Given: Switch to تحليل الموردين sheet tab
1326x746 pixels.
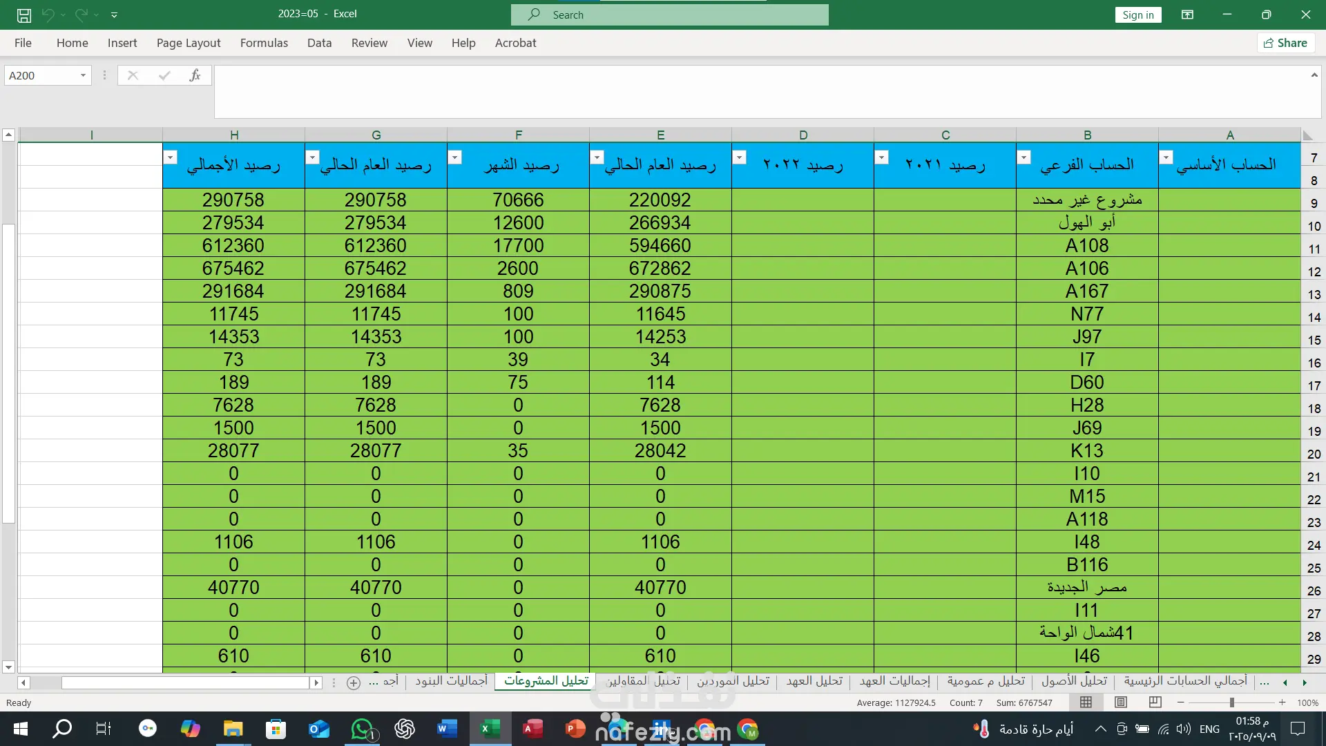Looking at the screenshot, I should tap(733, 681).
